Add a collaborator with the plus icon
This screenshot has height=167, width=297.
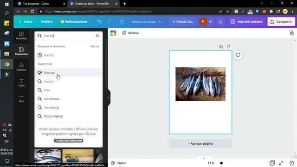(x=210, y=22)
